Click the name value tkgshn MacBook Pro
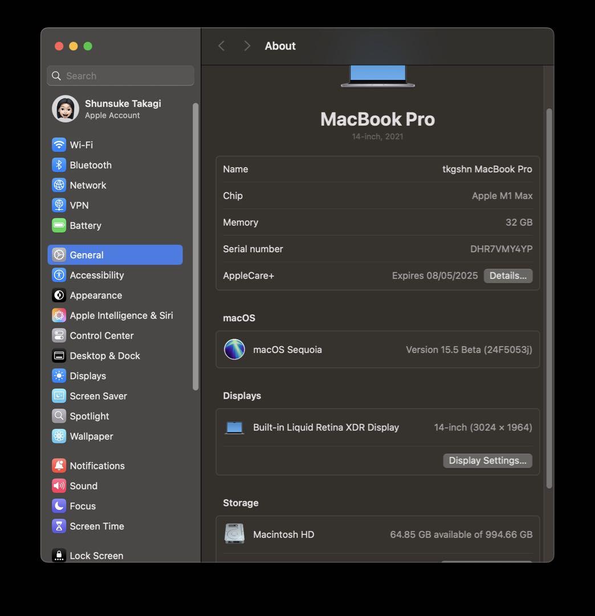Screen dimensions: 595x616 [x=487, y=169]
